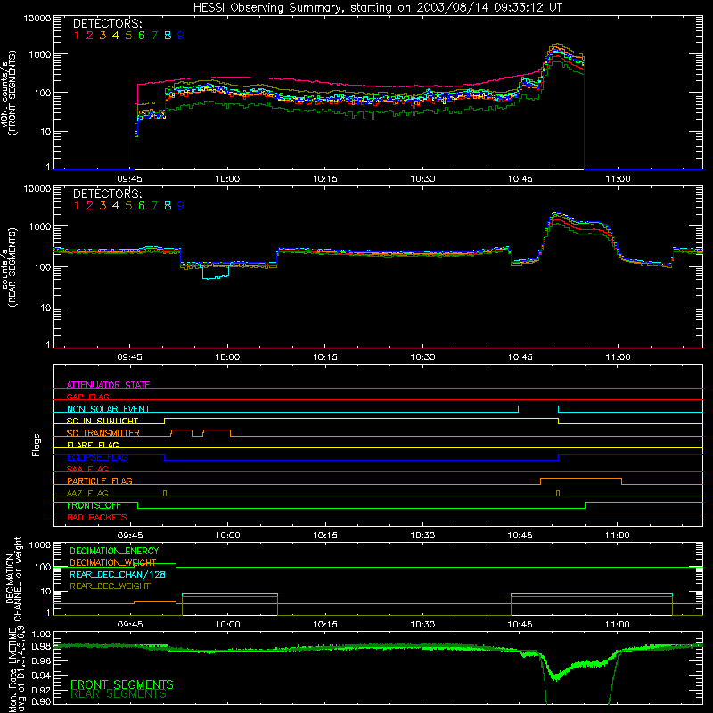The width and height of the screenshot is (713, 713).
Task: Click the REAR_DEC_CHAN/128 legend entry
Action: click(x=118, y=574)
